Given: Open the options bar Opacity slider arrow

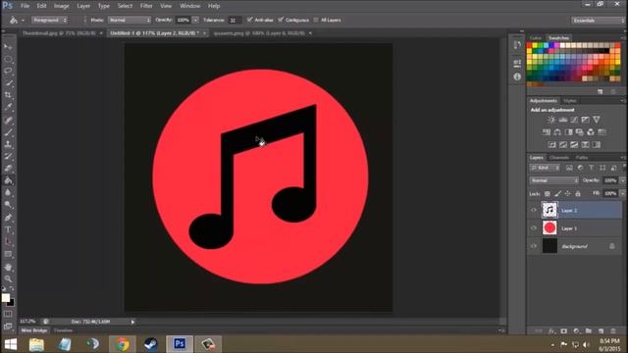Looking at the screenshot, I should [195, 20].
